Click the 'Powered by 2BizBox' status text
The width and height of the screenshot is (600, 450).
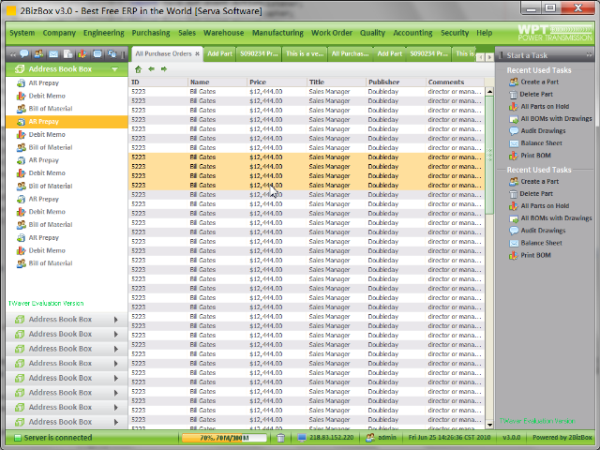point(562,438)
